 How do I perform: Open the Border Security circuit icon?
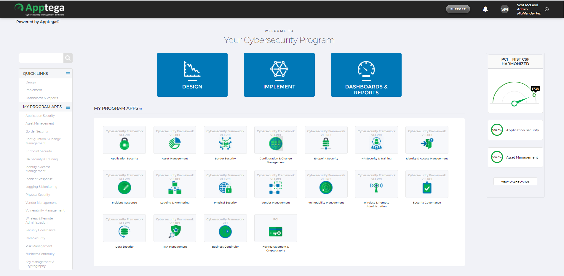[225, 143]
